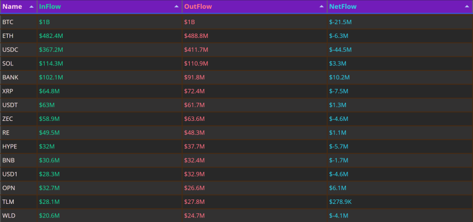Click the sort arrow in NetFlow header

point(466,7)
